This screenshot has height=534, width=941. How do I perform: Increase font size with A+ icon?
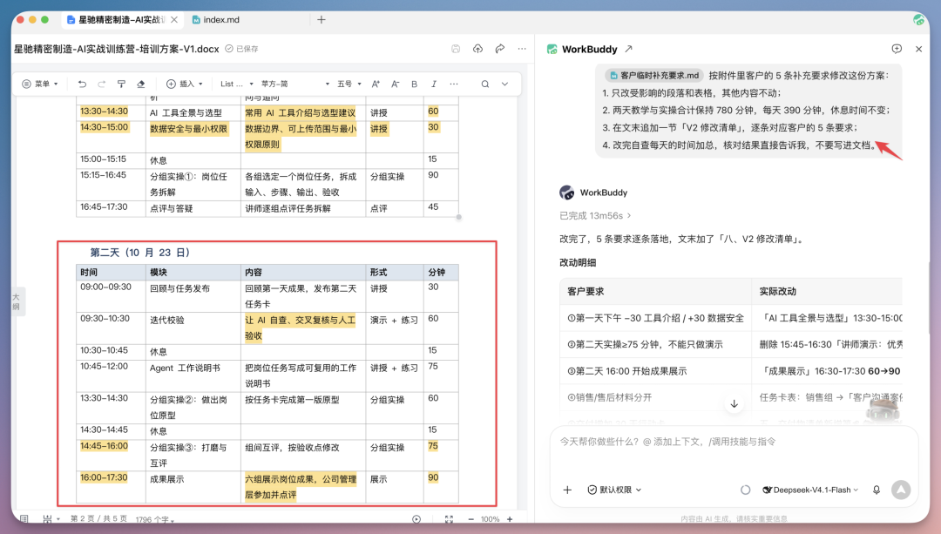376,84
